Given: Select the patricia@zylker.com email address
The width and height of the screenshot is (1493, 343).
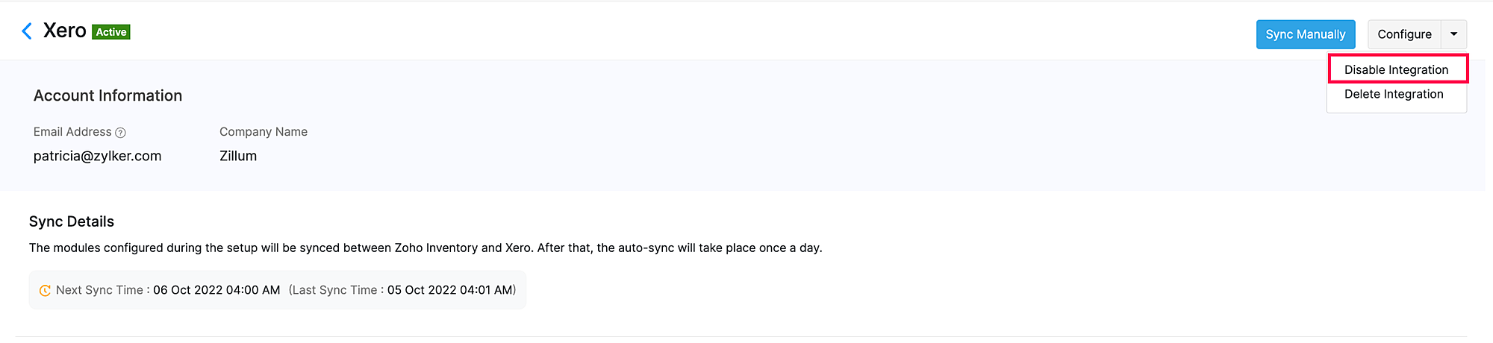Looking at the screenshot, I should point(98,156).
